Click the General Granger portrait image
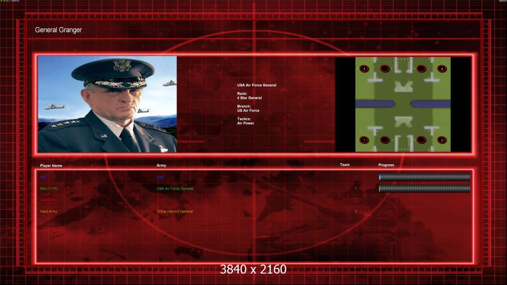 coord(107,104)
